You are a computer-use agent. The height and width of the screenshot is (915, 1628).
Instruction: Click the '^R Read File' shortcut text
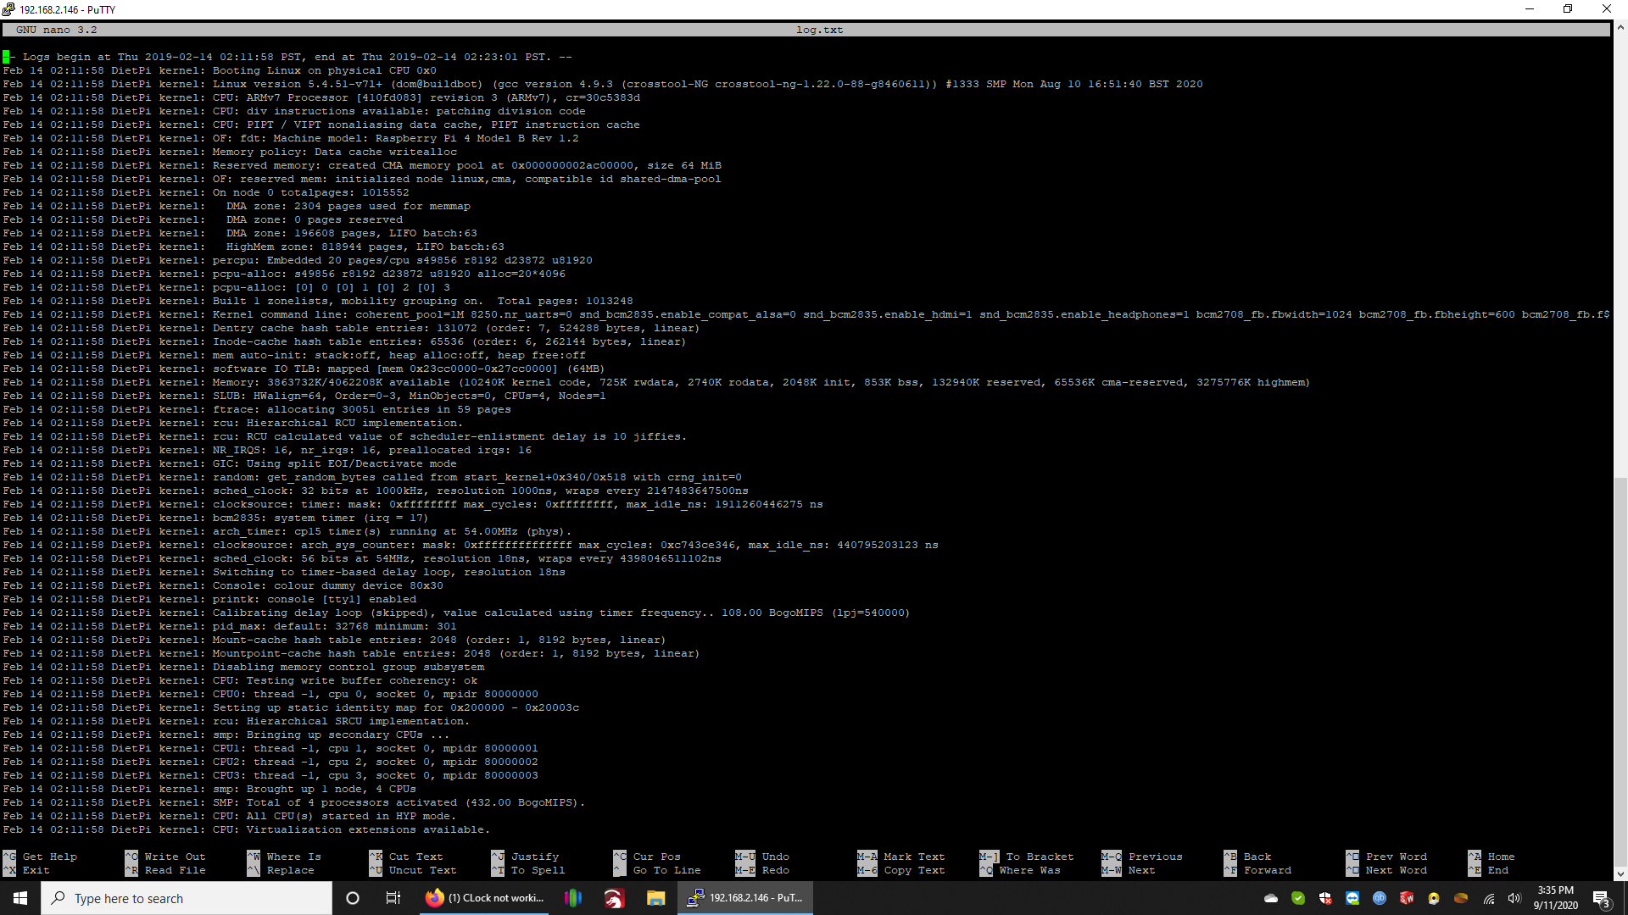click(165, 870)
